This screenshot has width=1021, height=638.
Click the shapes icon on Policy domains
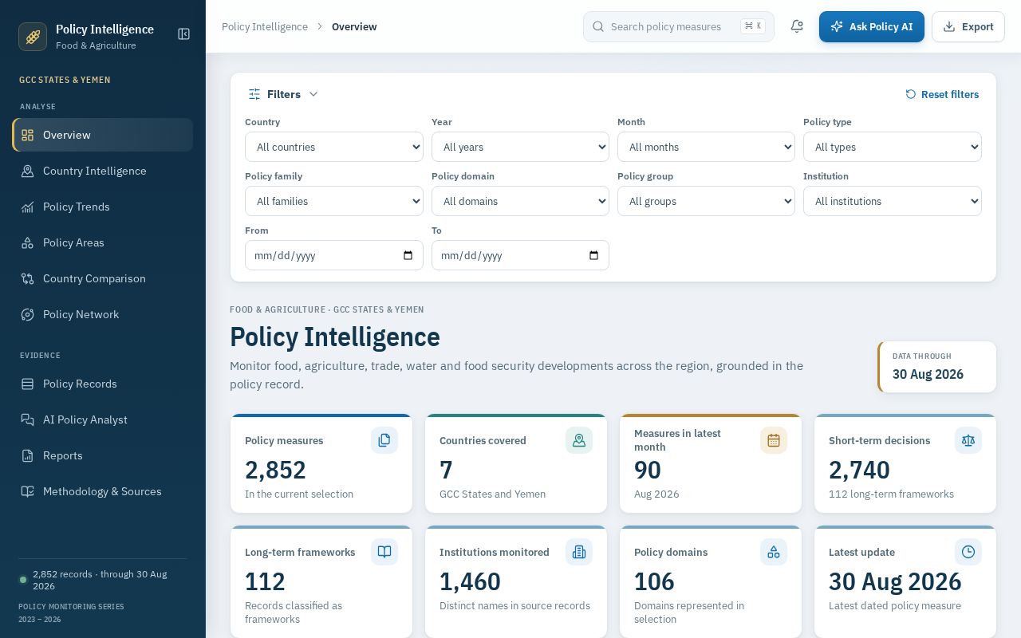tap(774, 552)
